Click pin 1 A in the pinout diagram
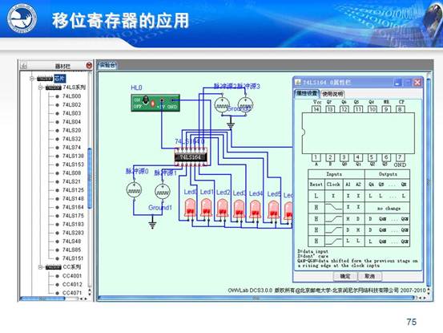This screenshot has width=443, height=333. (x=316, y=157)
